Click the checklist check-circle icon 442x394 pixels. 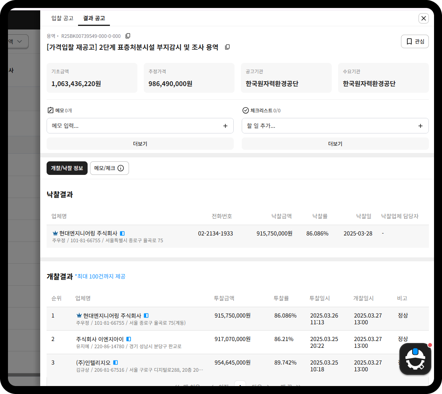point(246,110)
